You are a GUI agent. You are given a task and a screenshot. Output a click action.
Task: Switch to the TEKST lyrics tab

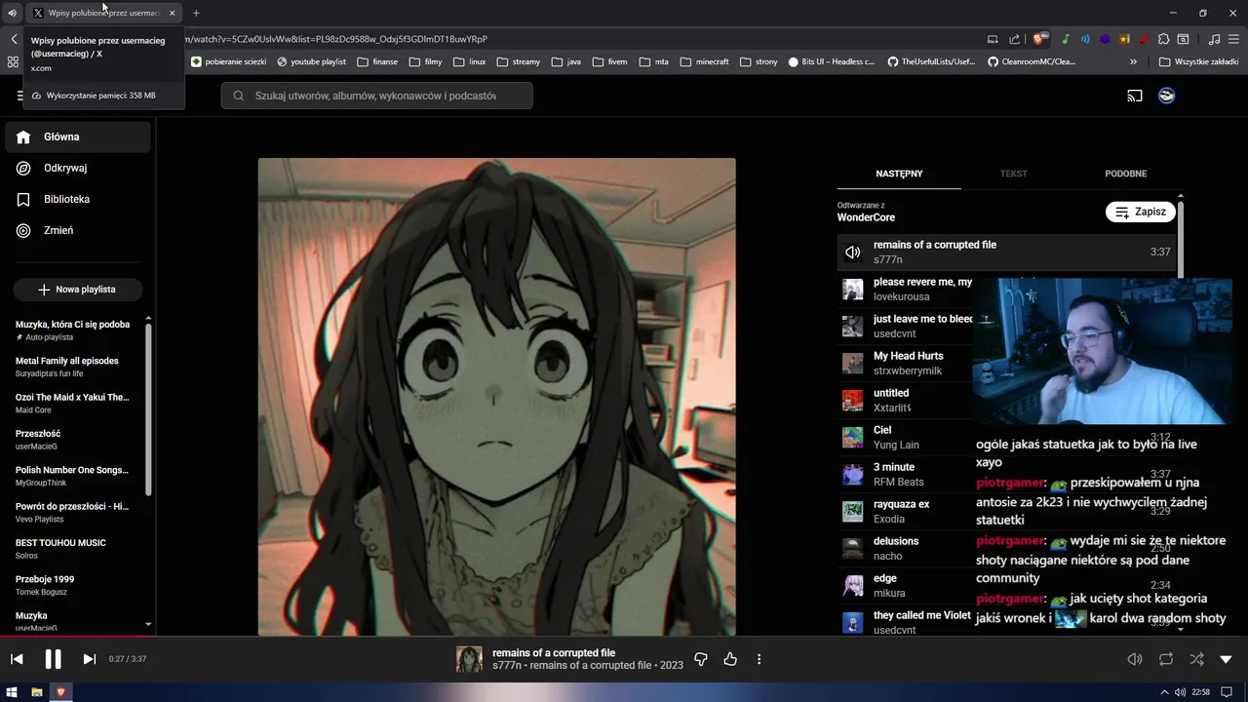1013,174
